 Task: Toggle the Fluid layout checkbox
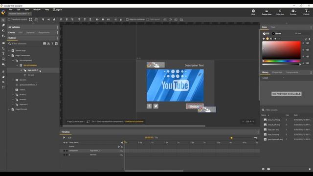(148, 20)
